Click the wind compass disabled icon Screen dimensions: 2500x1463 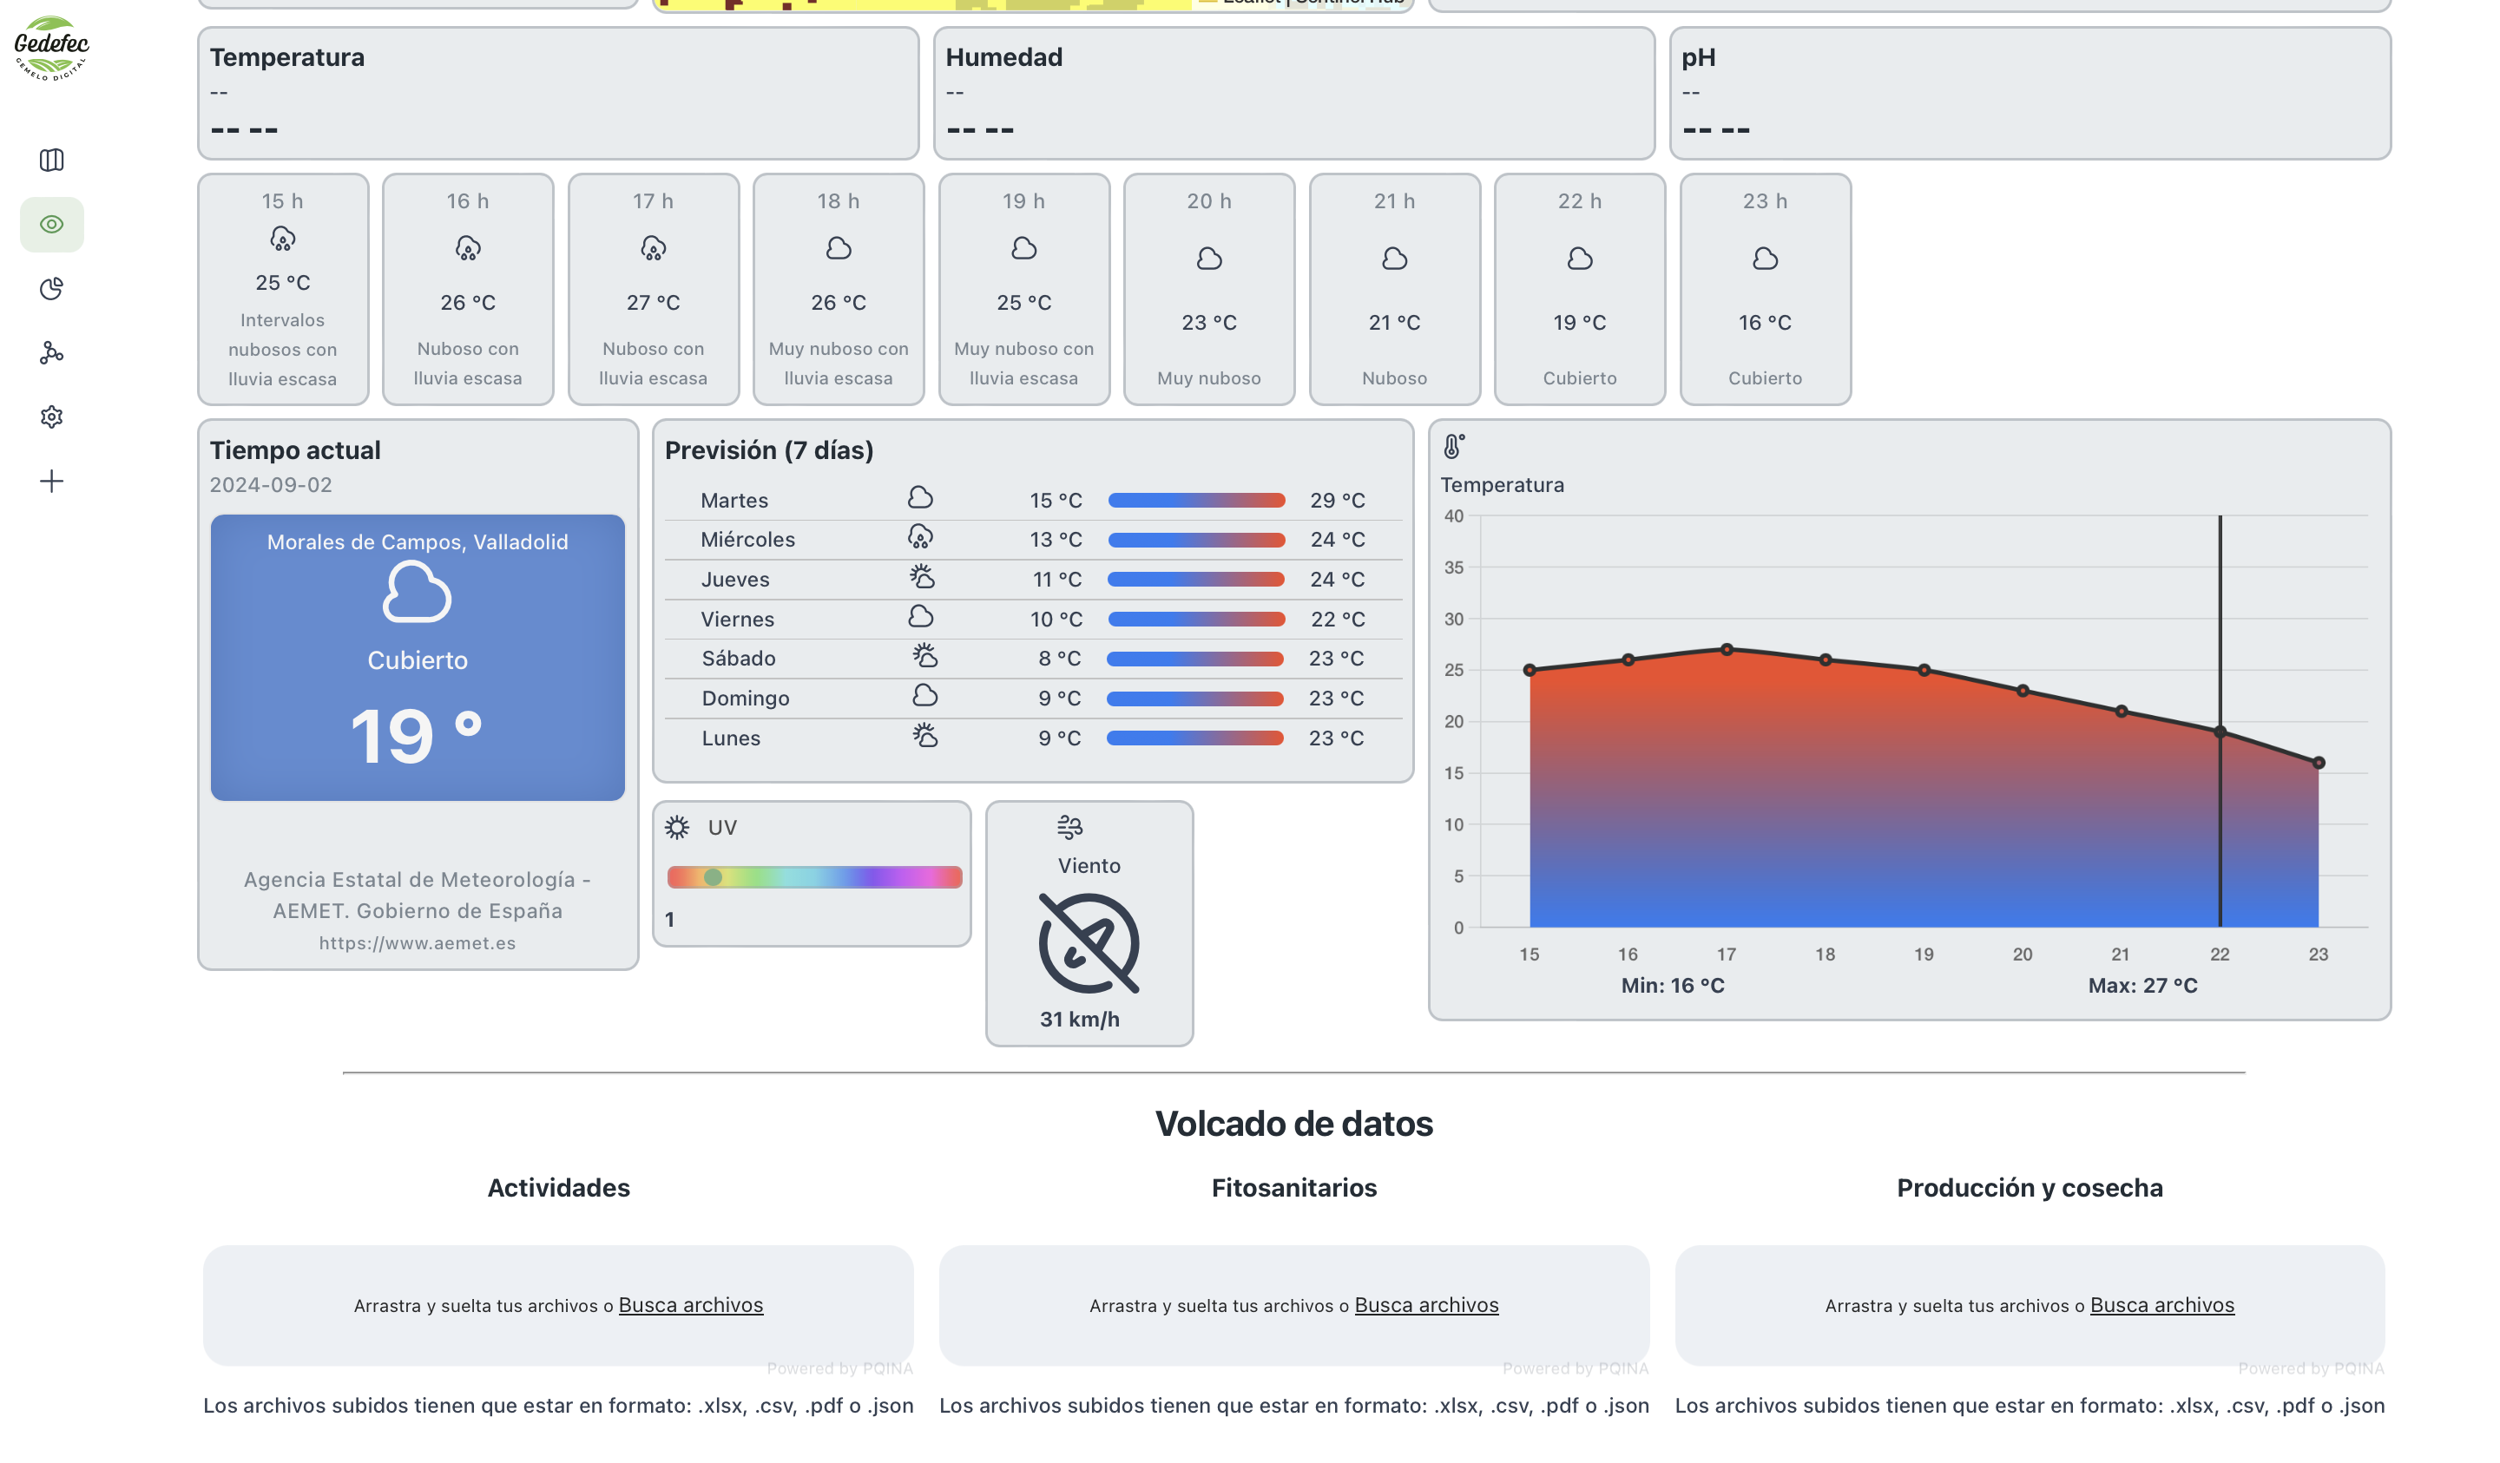(x=1089, y=943)
